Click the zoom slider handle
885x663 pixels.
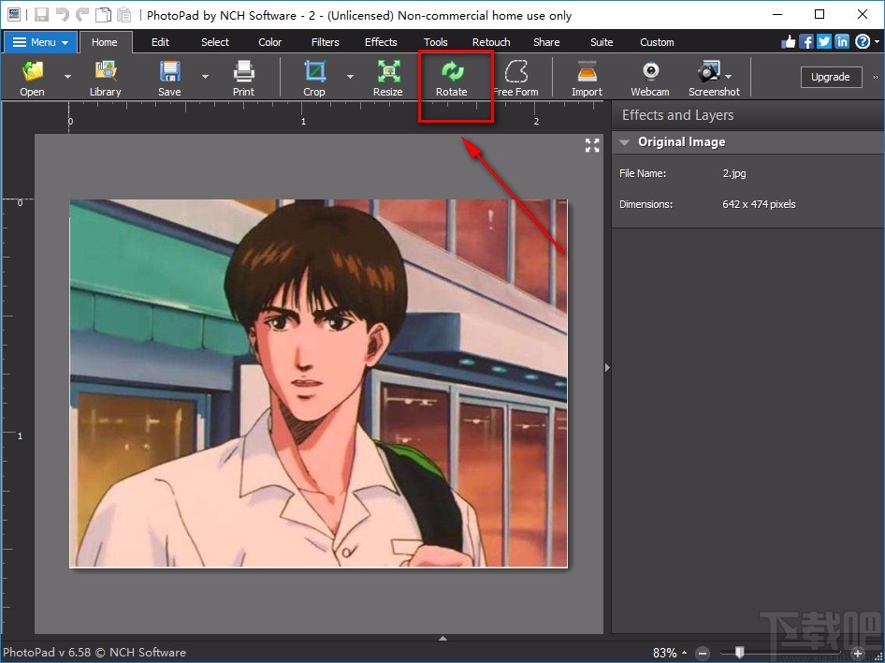pos(740,652)
